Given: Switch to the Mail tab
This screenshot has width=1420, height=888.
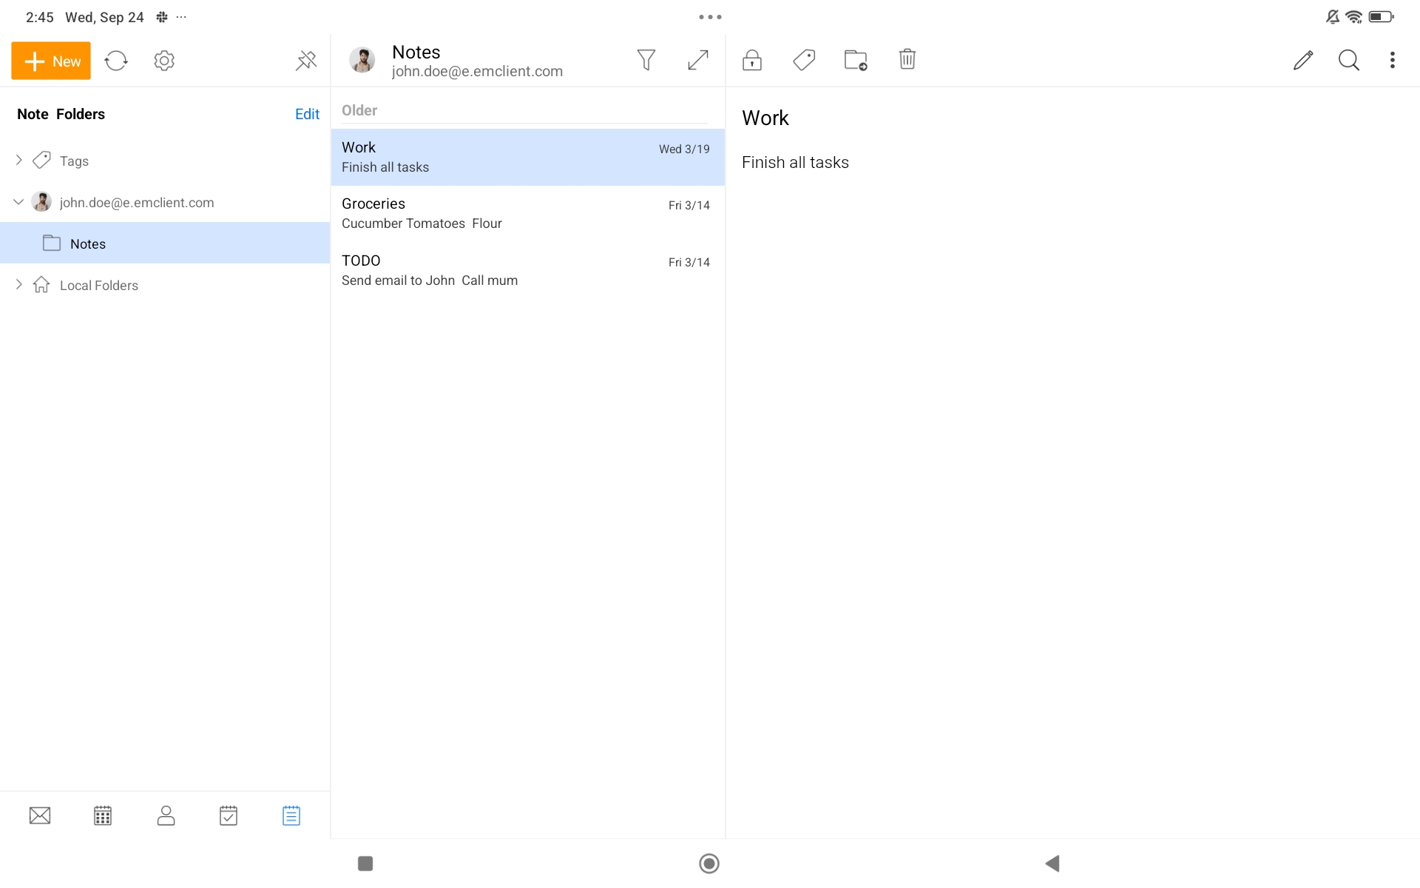Looking at the screenshot, I should pyautogui.click(x=40, y=815).
